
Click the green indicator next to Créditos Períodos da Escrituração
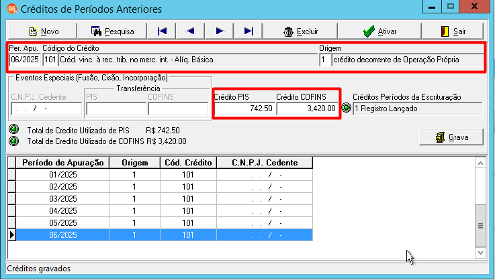coord(347,108)
